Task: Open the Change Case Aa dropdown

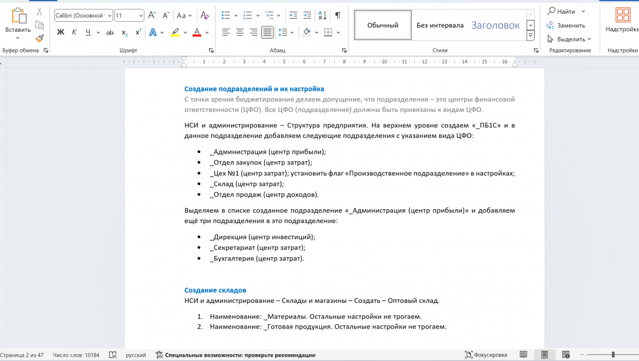Action: (184, 16)
